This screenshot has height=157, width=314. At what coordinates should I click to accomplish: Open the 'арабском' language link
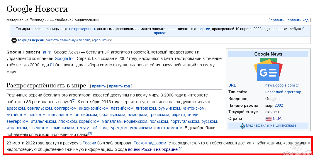(x=16, y=108)
